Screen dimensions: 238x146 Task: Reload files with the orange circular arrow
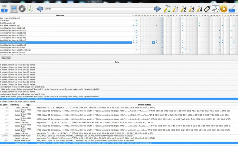[224, 9]
